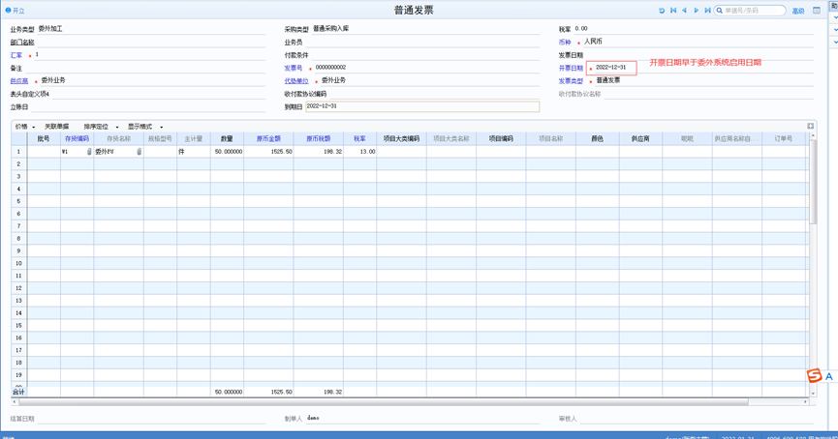This screenshot has height=439, width=838.
Task: Click the refresh icon in the top toolbar
Action: click(662, 11)
